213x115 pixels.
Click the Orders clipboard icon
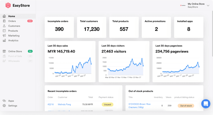(4, 21)
